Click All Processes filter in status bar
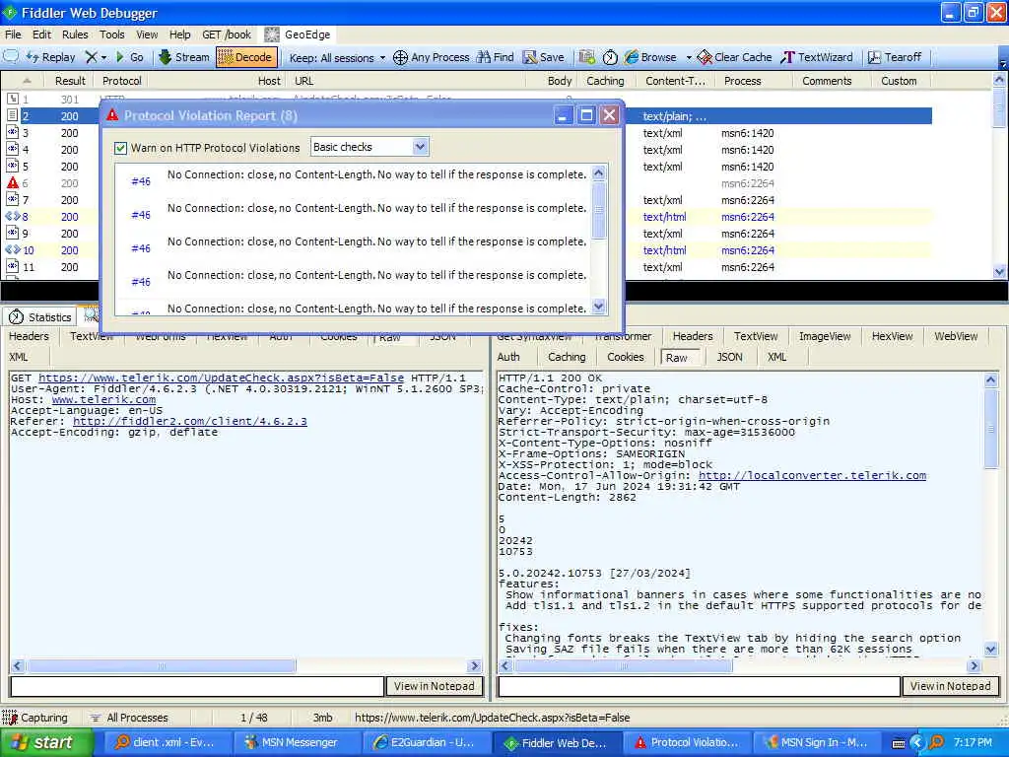The image size is (1009, 757). click(129, 718)
